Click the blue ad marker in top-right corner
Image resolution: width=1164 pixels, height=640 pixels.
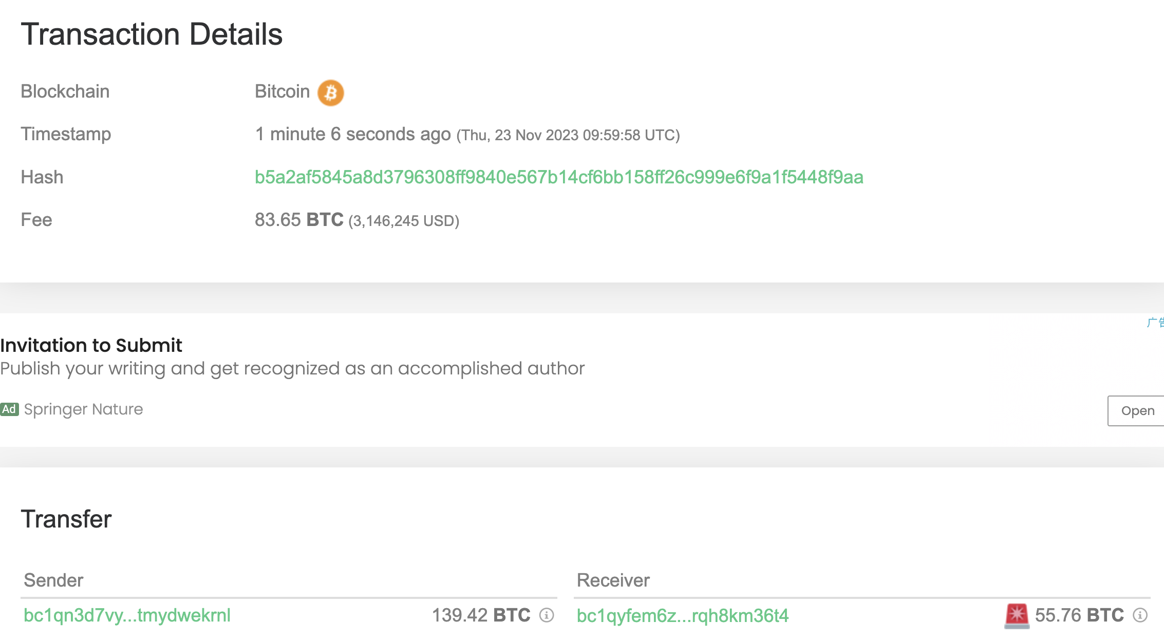pyautogui.click(x=1156, y=323)
